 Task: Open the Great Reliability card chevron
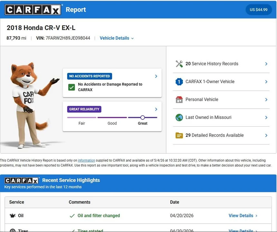[156, 109]
